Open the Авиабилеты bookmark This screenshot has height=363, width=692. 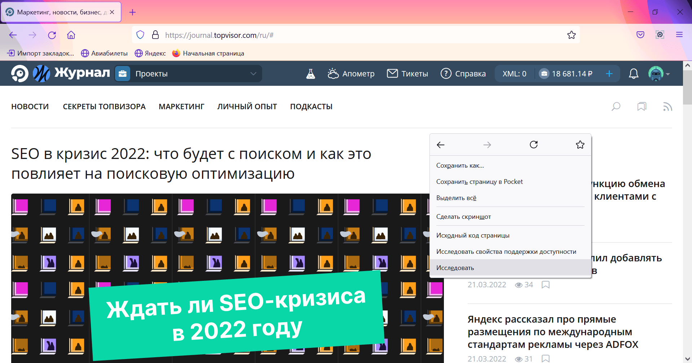(x=105, y=53)
